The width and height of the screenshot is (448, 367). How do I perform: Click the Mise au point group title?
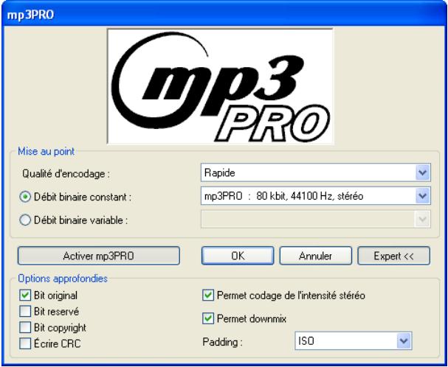(x=46, y=151)
